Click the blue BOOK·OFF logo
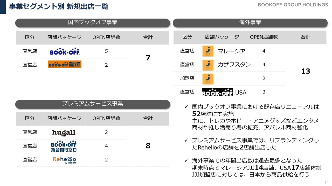Screen dimensions: 332x186 [x=65, y=51]
